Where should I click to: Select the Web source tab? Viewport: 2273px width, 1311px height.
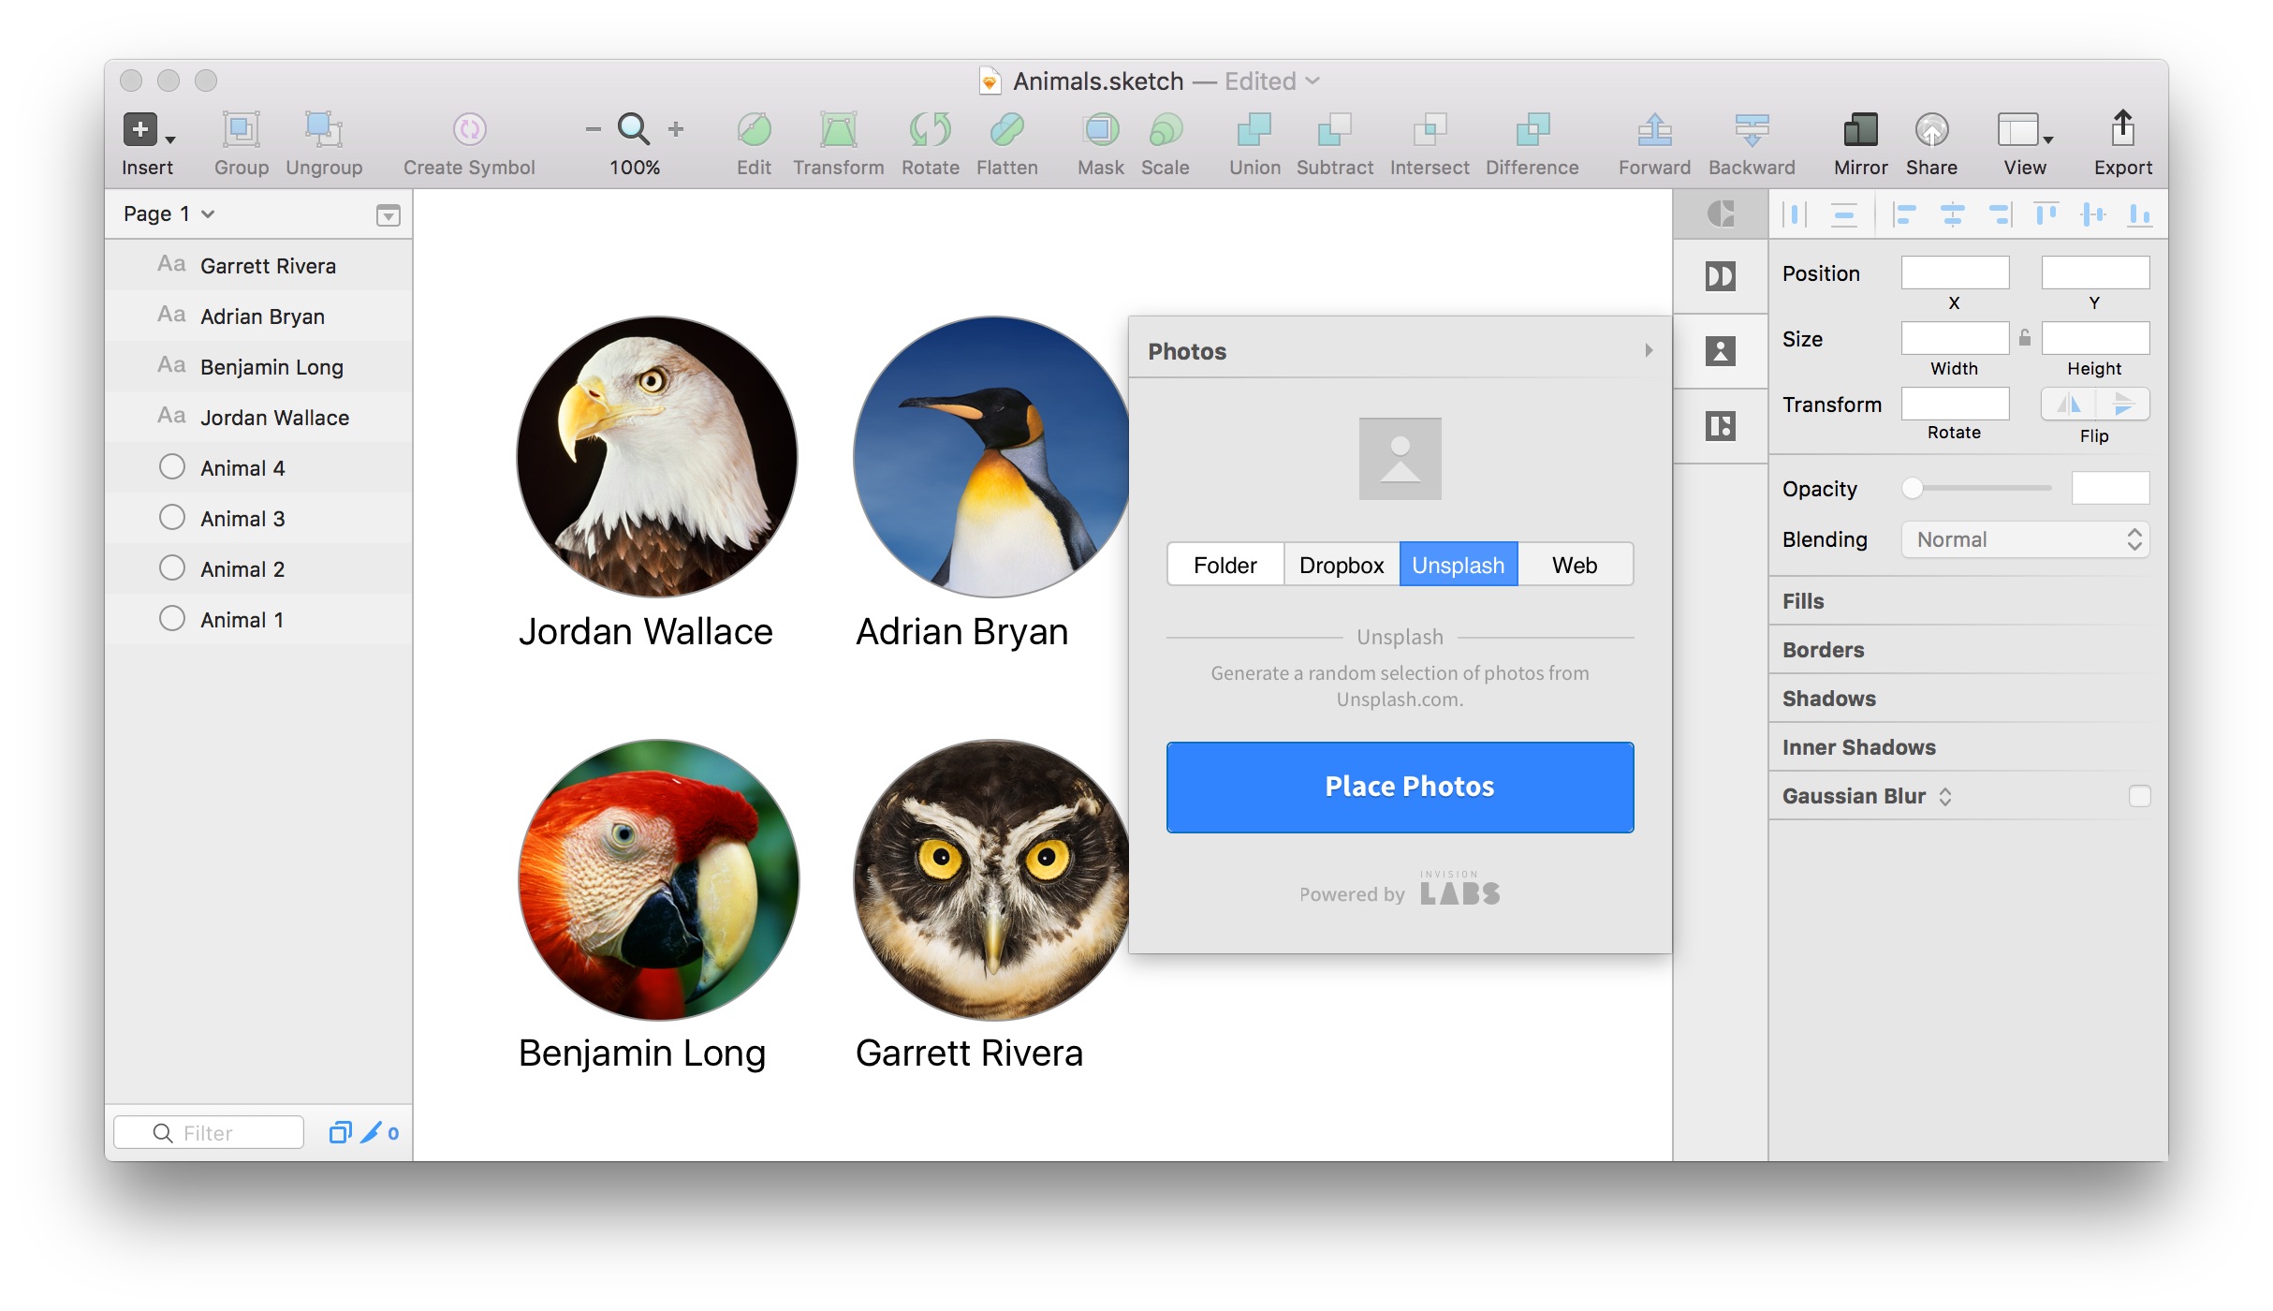point(1574,566)
